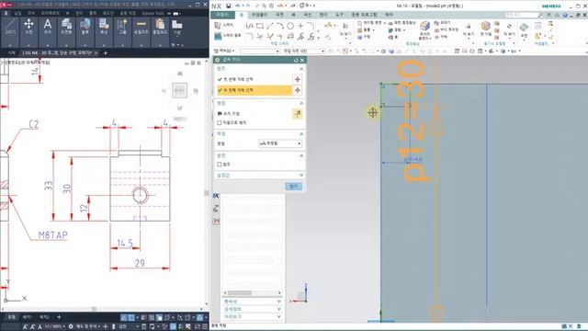Select the Arc sketch tool in NX
Screen dimensions: 588x331
[x=280, y=26]
